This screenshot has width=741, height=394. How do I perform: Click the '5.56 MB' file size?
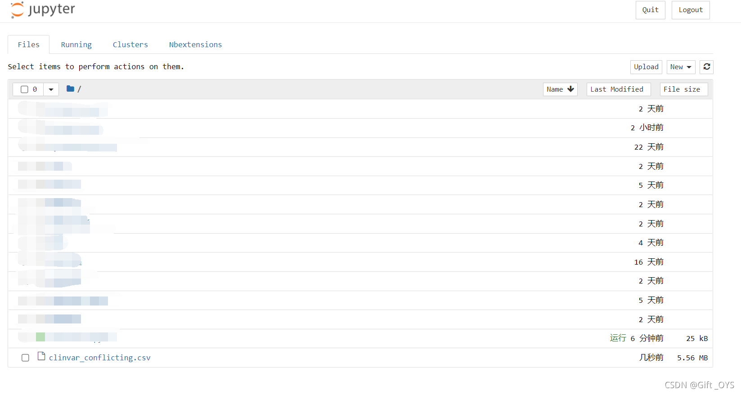[692, 358]
